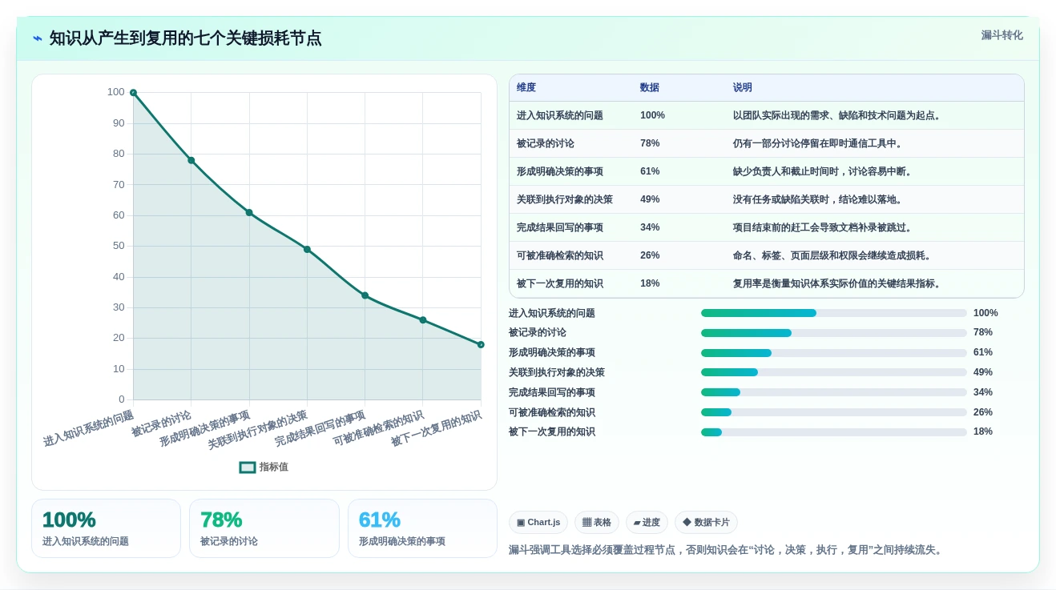Click the 被下一次复用的知识 progress bar
Screen dimensions: 1056x590
834,432
